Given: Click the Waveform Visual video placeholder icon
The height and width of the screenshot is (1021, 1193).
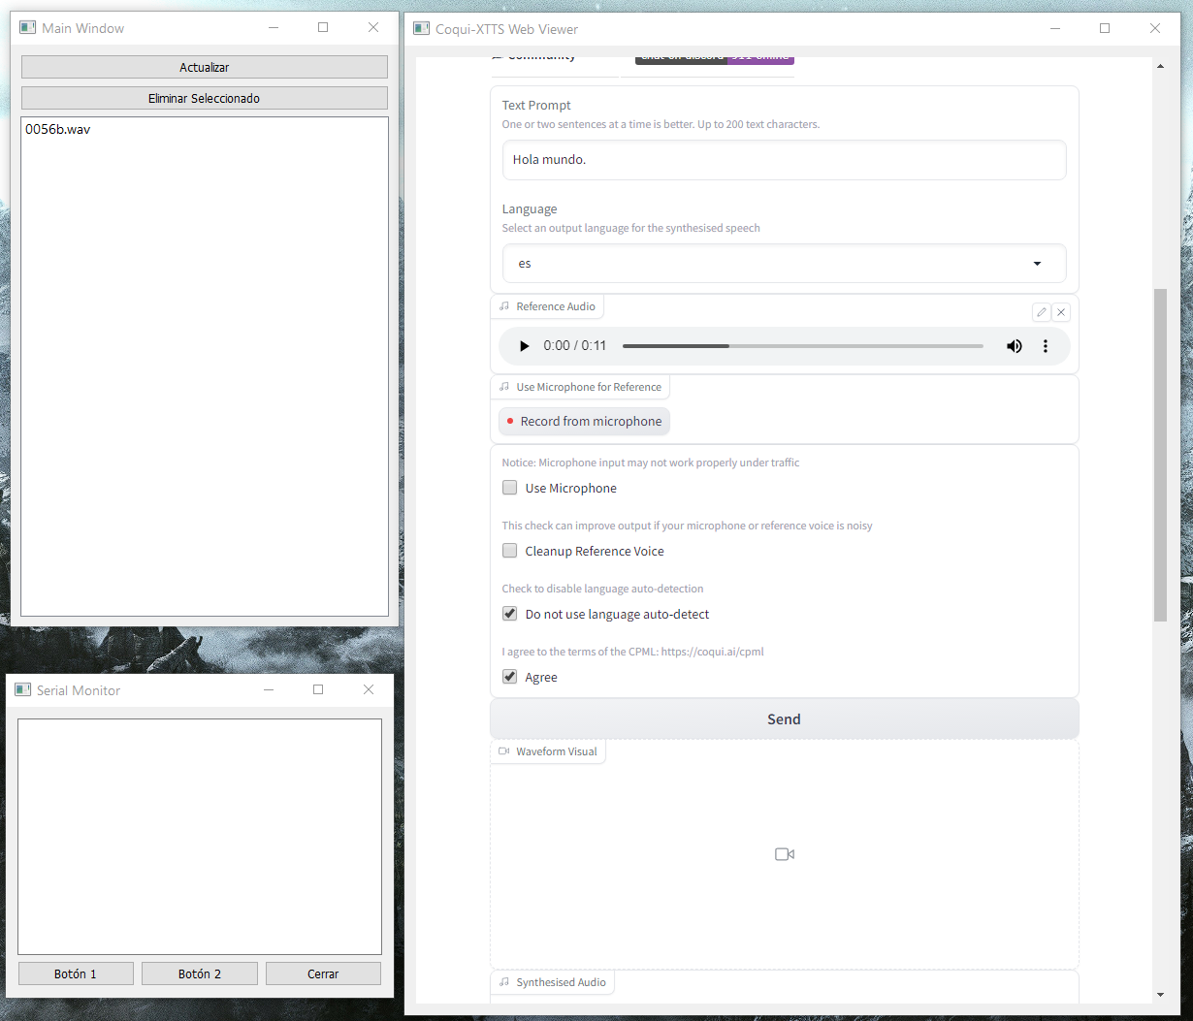Looking at the screenshot, I should tap(785, 854).
